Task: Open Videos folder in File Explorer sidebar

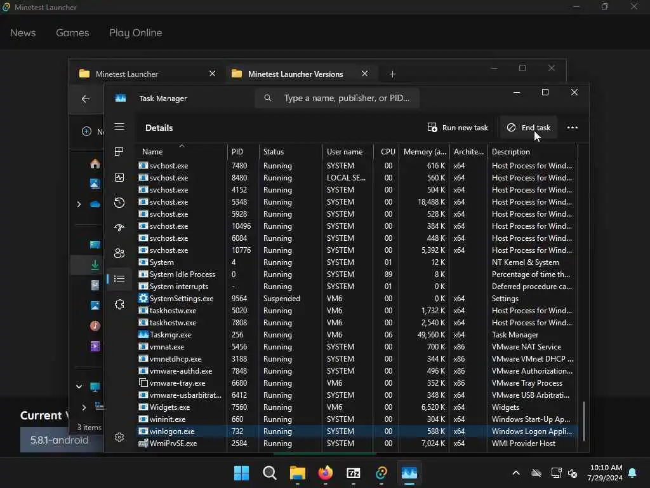Action: [x=95, y=346]
